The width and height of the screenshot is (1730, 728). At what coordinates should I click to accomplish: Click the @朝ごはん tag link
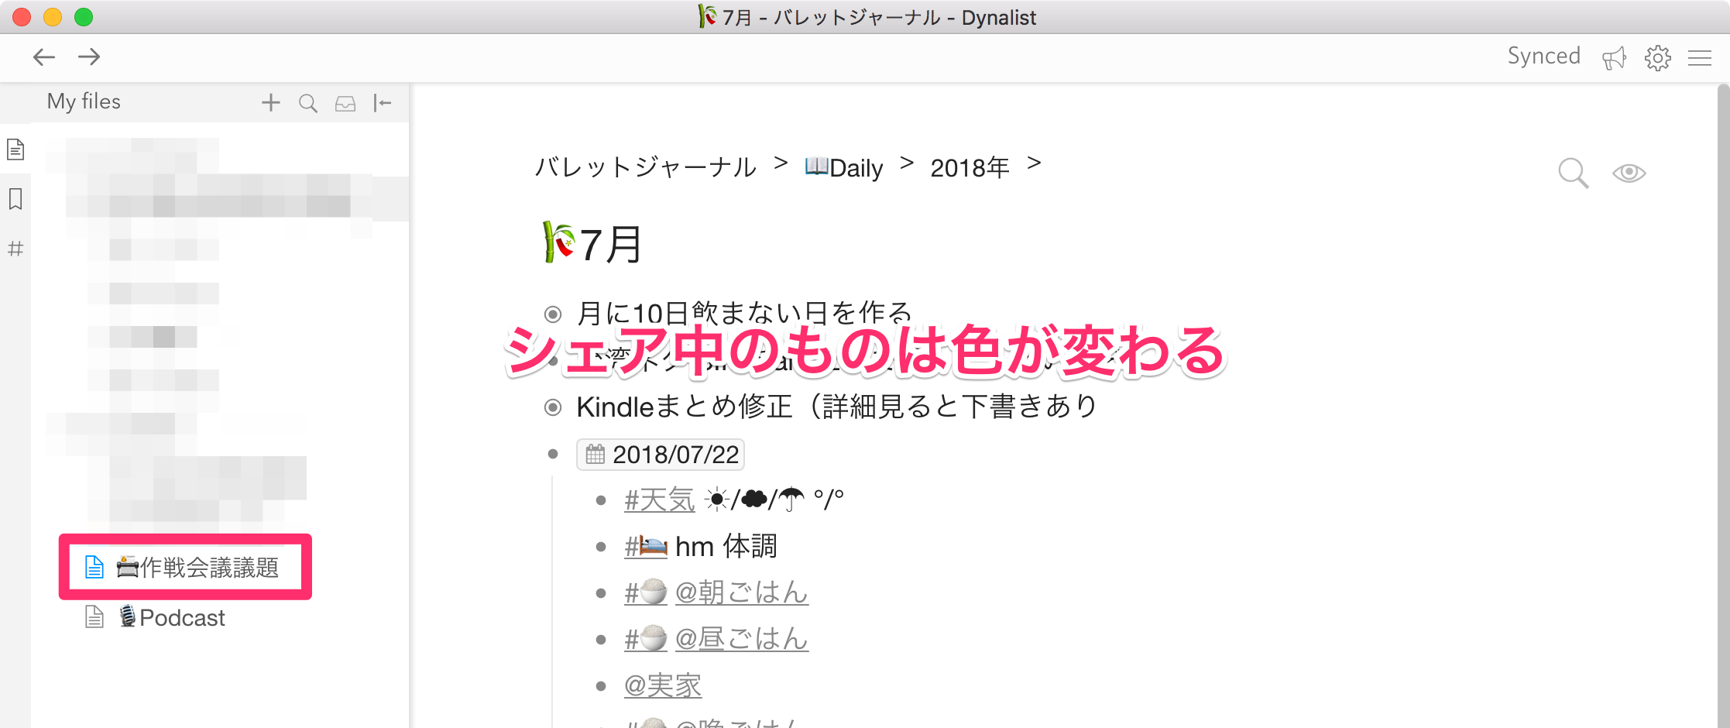pyautogui.click(x=741, y=592)
